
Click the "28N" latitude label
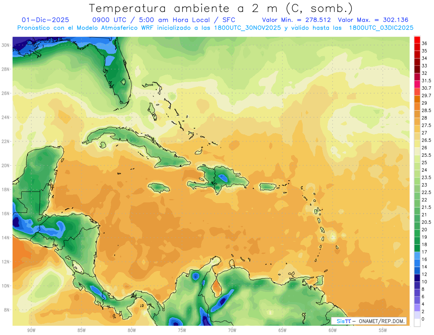(6, 69)
